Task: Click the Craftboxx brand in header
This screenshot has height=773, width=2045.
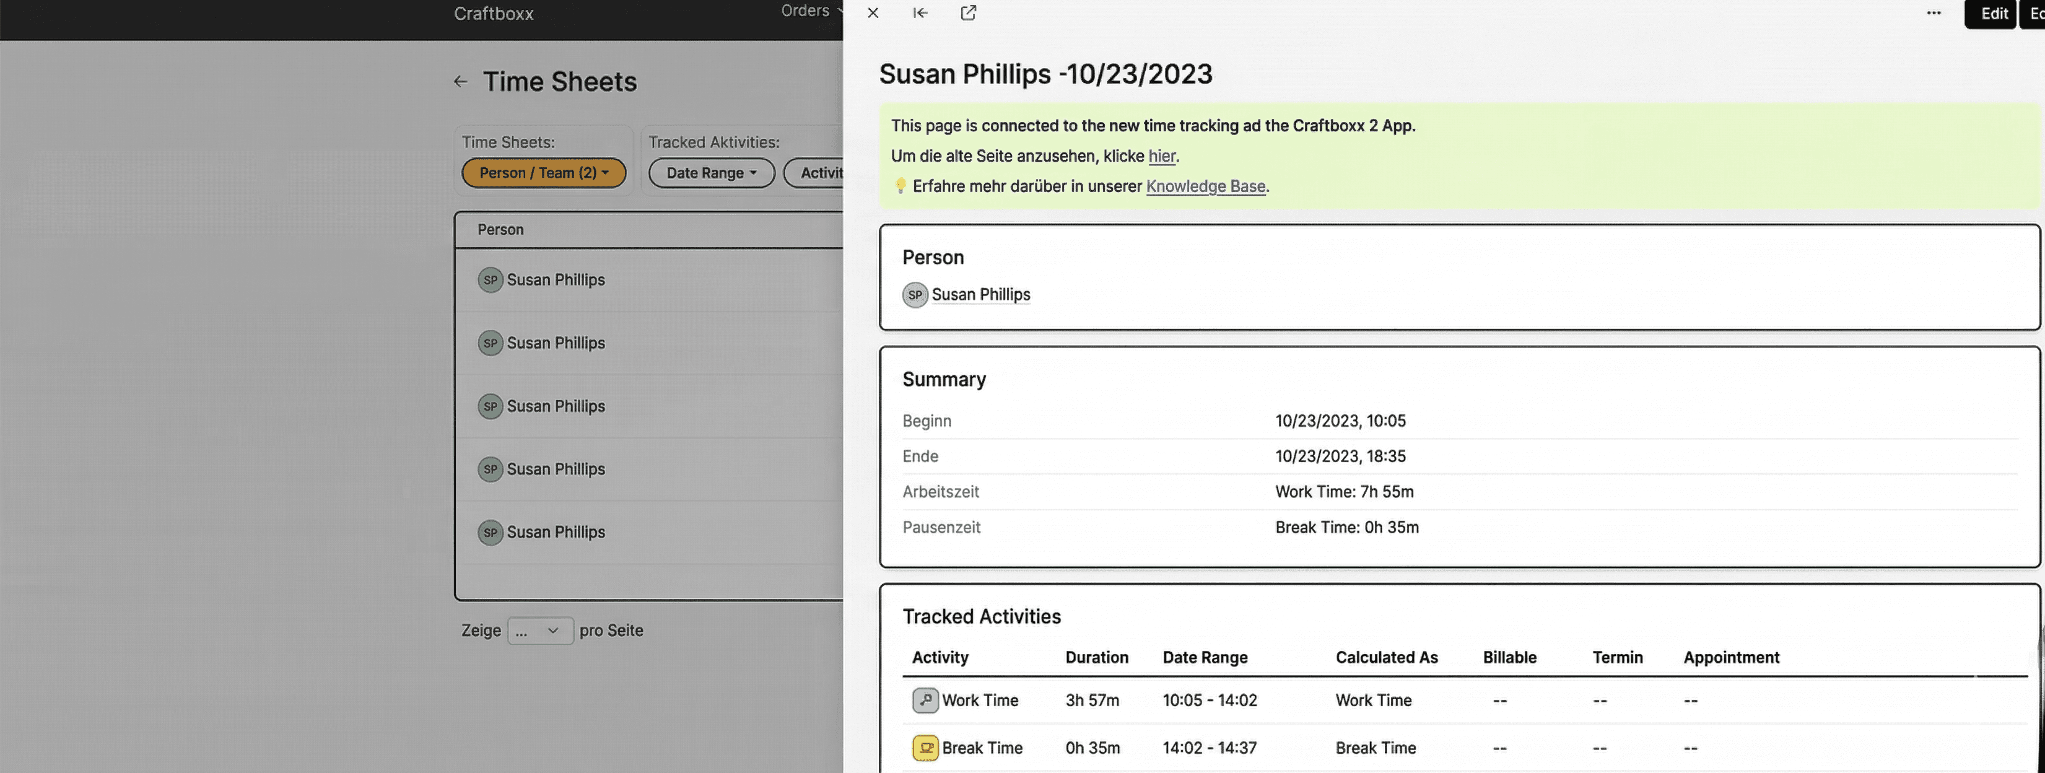Action: click(x=493, y=14)
